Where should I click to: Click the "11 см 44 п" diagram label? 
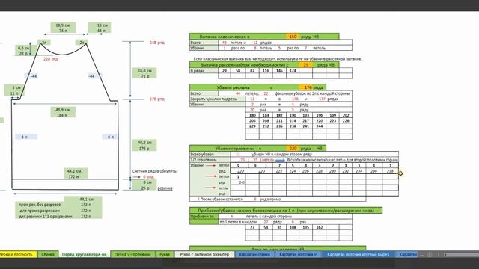pyautogui.click(x=100, y=28)
